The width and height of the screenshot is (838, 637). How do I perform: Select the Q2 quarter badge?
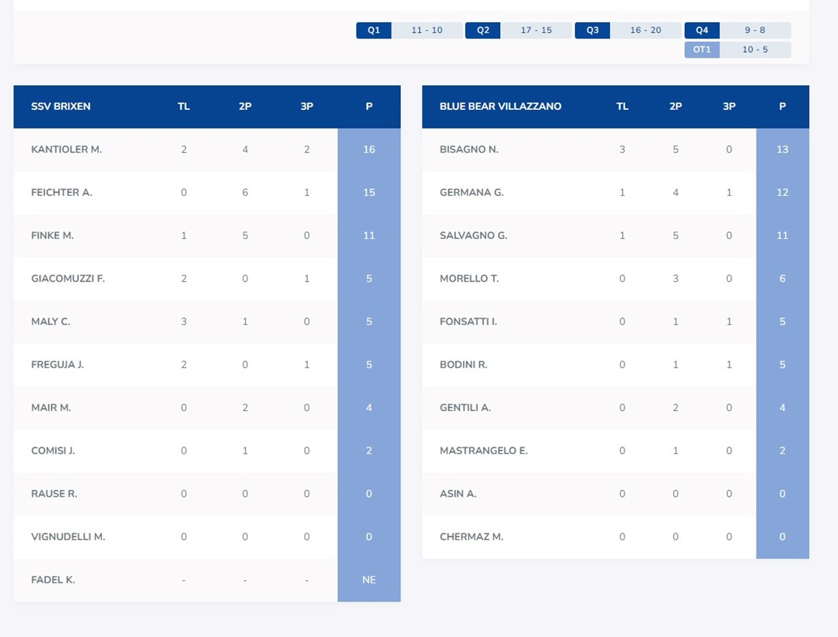483,30
